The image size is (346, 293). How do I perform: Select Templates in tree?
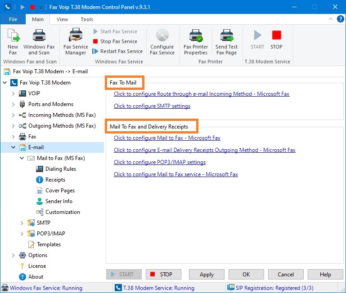tap(49, 244)
